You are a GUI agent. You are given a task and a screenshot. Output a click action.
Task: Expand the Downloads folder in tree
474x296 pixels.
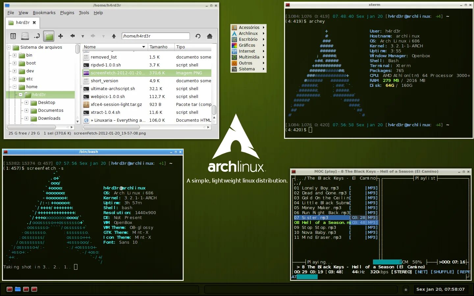tap(27, 118)
